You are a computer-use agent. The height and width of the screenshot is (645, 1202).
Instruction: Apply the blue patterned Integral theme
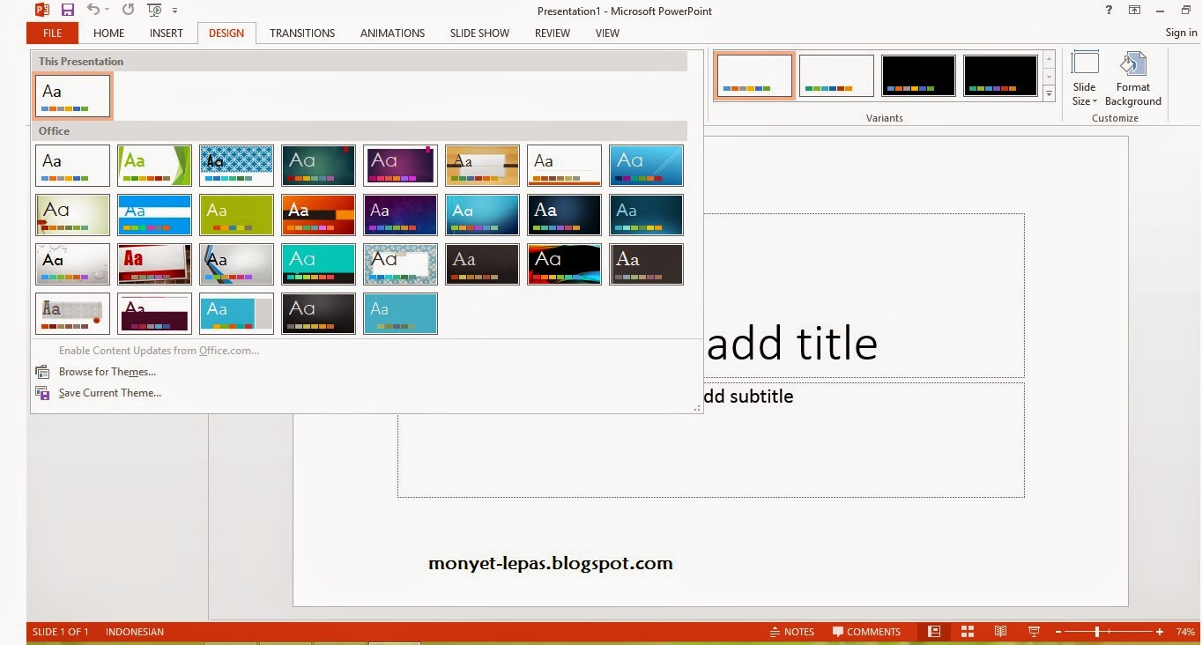tap(236, 166)
